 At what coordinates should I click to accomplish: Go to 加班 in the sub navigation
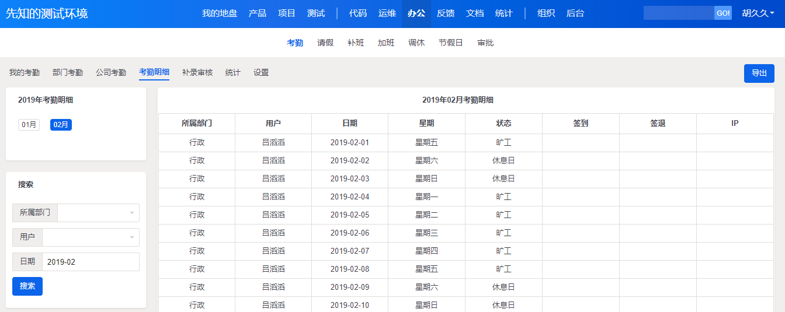386,43
